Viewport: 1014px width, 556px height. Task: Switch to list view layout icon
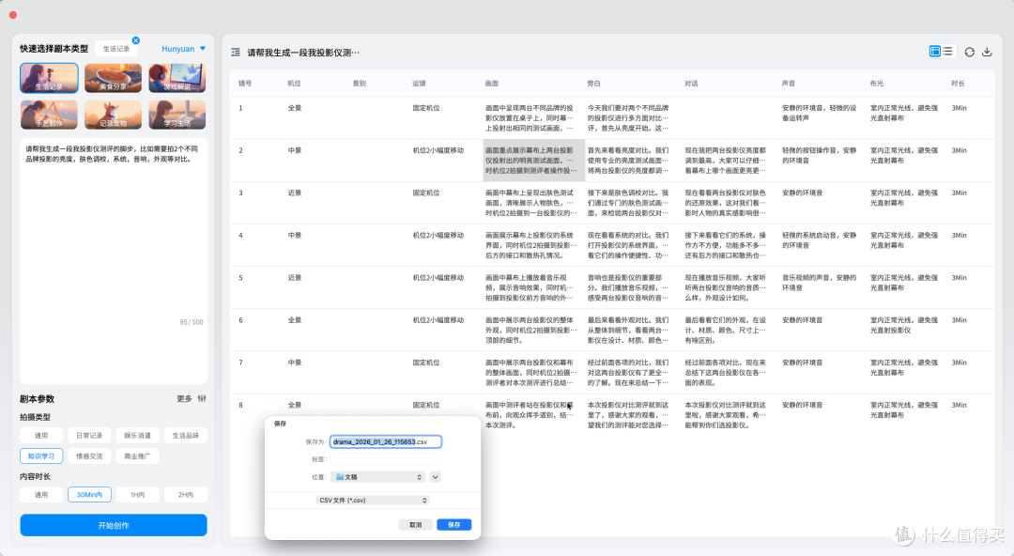947,51
